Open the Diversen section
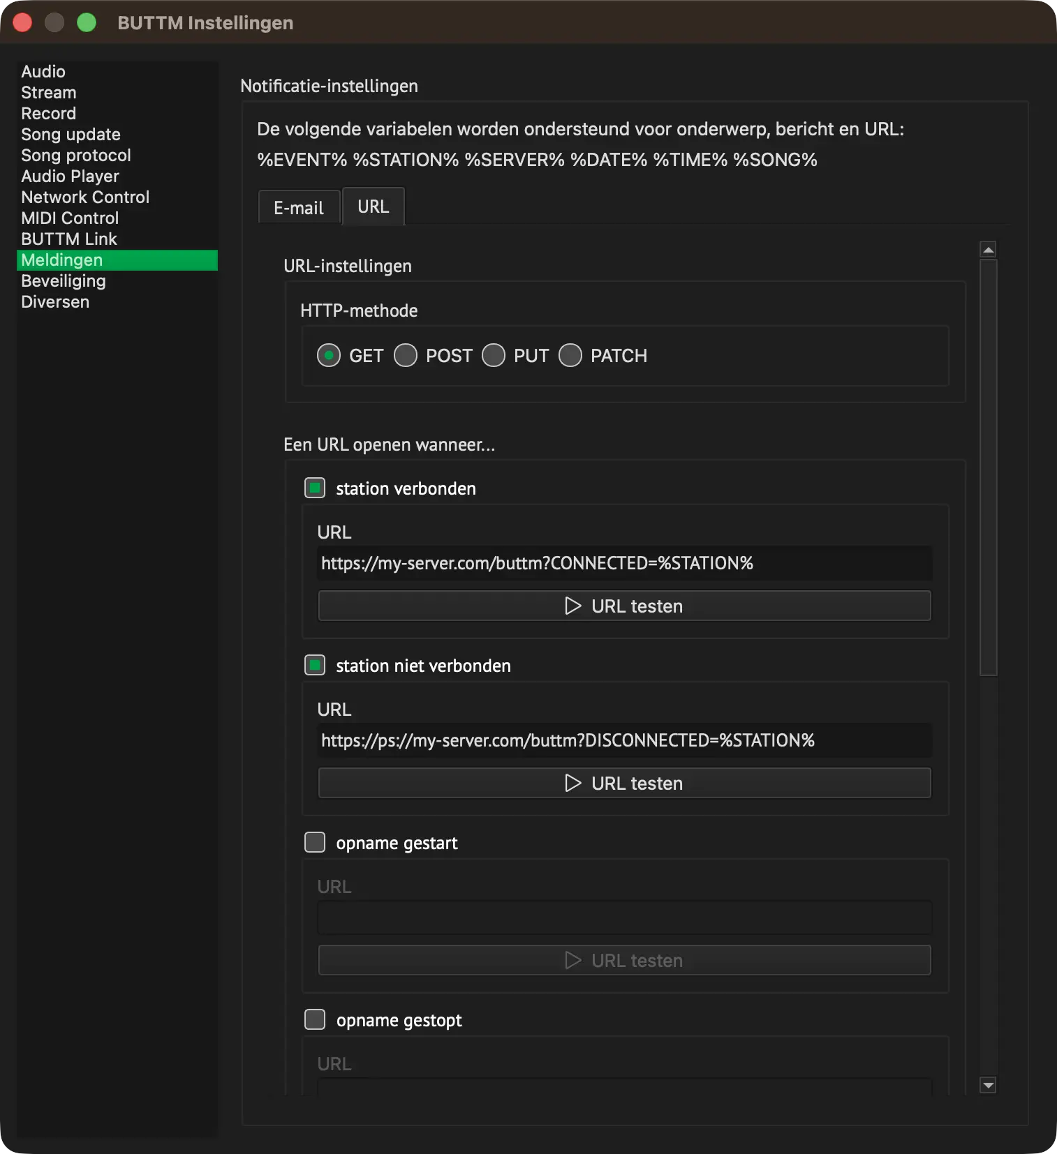Image resolution: width=1057 pixels, height=1154 pixels. pos(117,301)
